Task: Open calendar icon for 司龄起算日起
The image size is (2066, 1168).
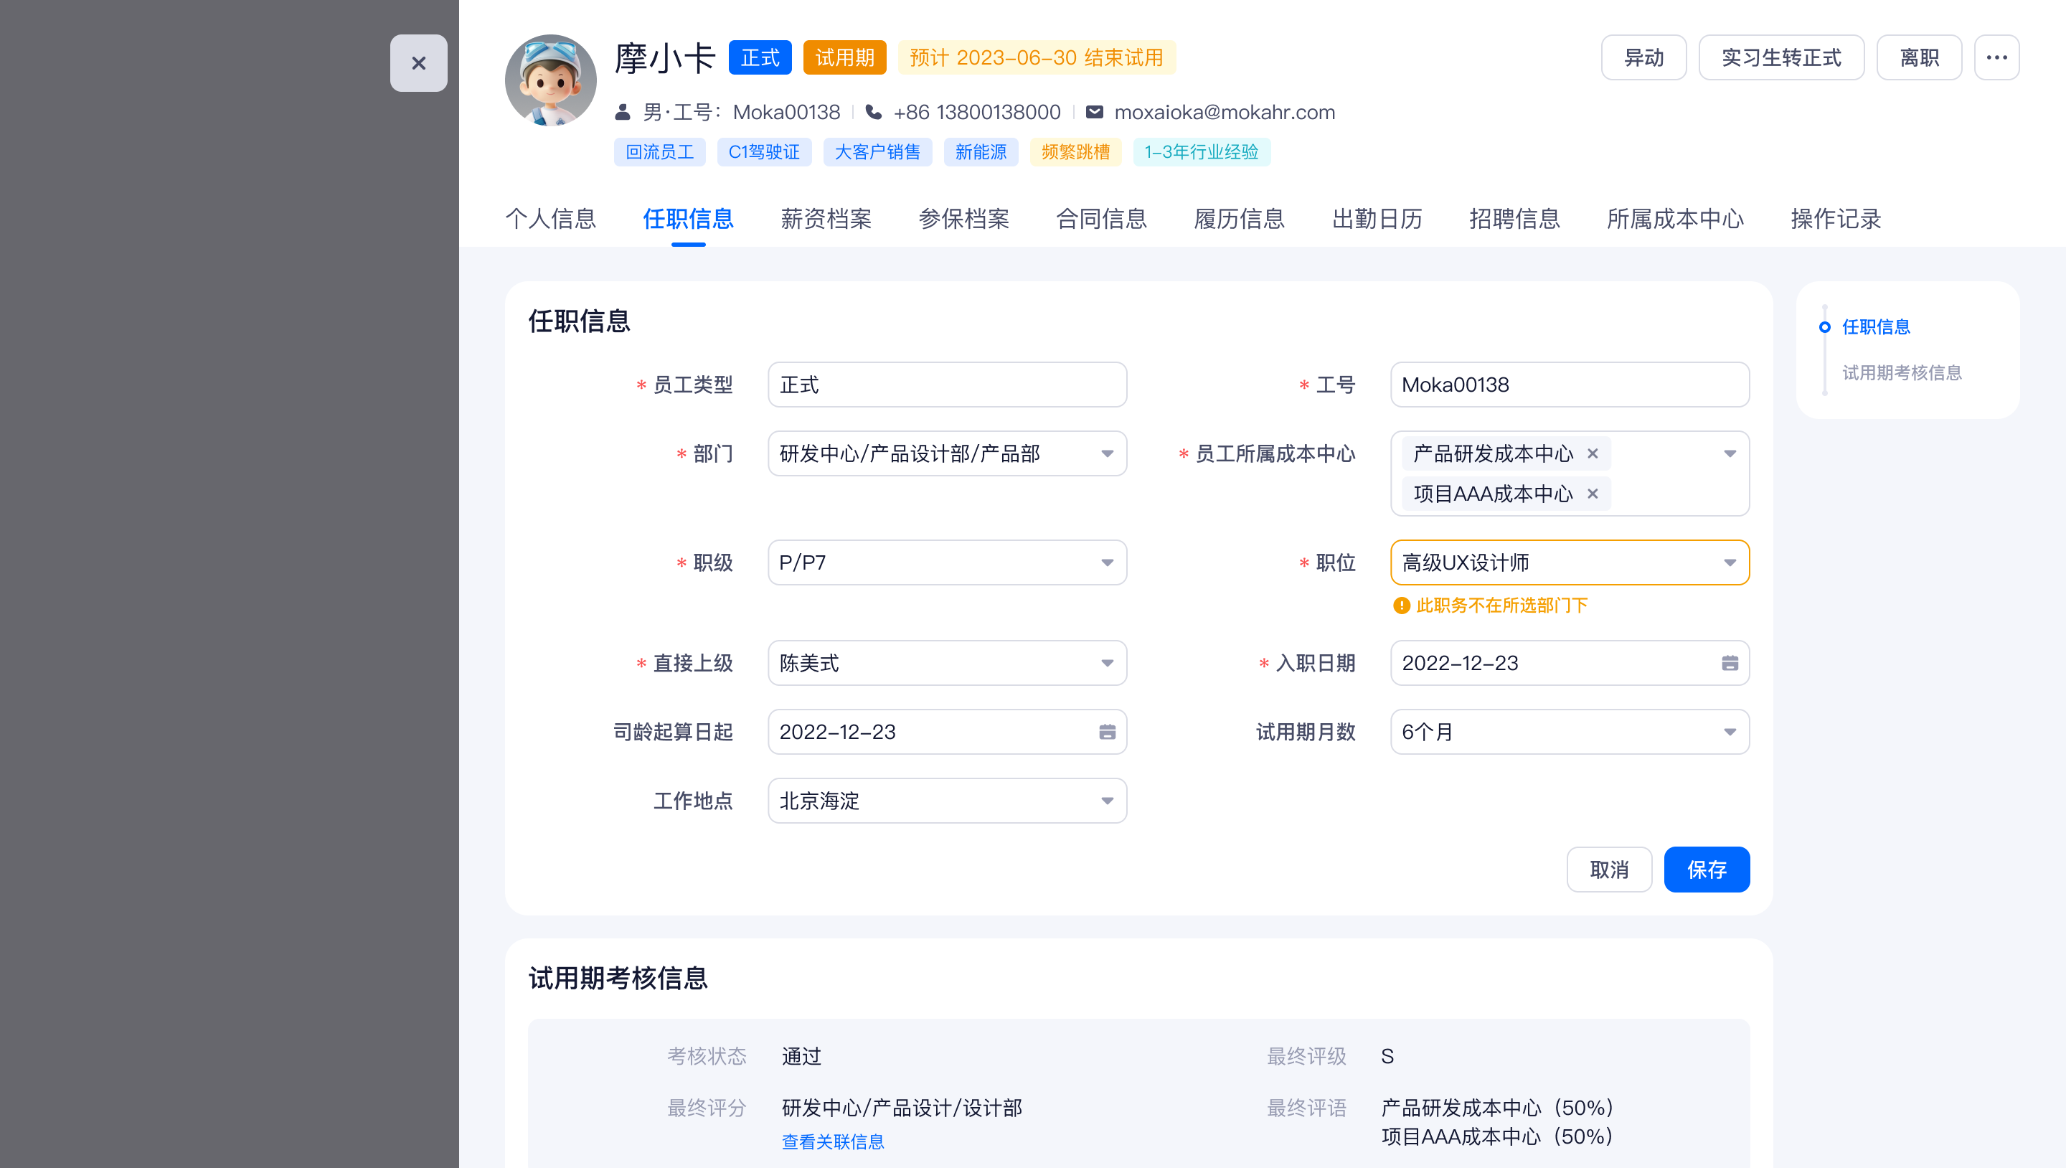Action: click(1107, 732)
